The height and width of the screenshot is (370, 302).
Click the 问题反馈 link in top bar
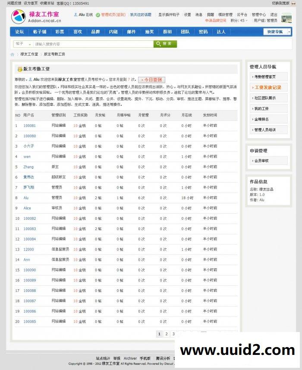(14, 3)
